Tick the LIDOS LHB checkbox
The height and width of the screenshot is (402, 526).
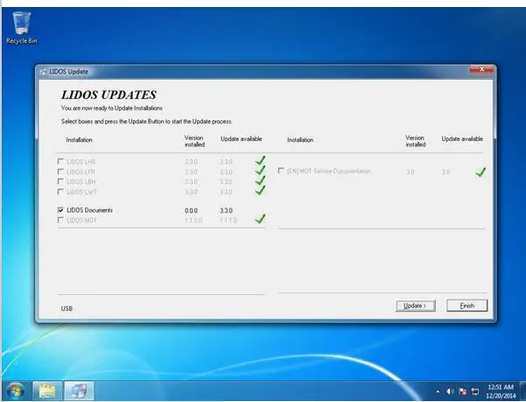tap(60, 161)
